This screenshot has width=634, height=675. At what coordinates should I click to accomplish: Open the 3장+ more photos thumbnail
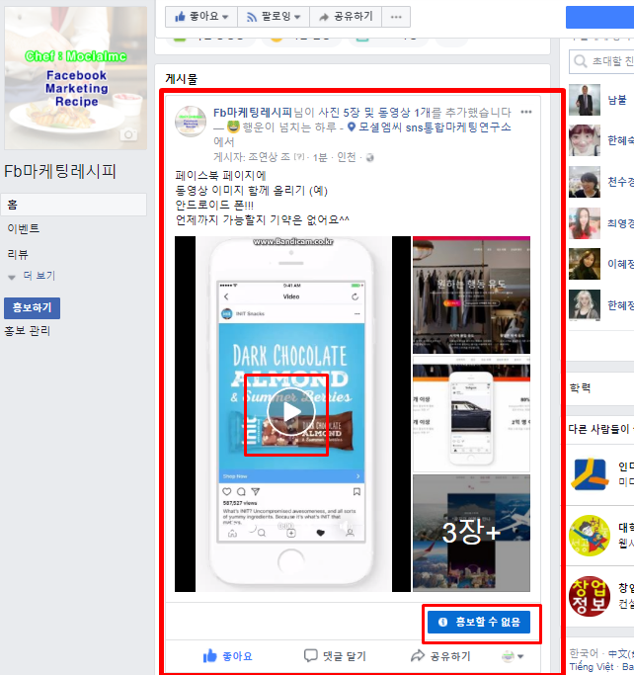471,533
